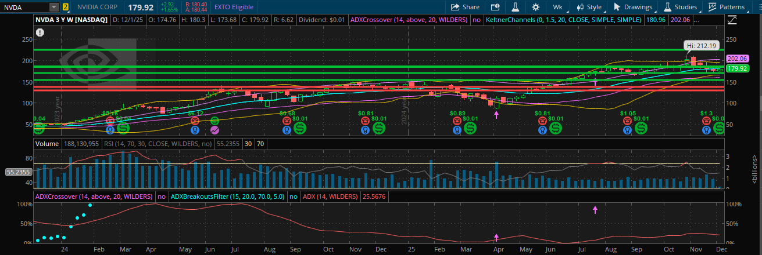
Task: Select the ADX (14, WILDERS) study label
Action: tap(330, 196)
